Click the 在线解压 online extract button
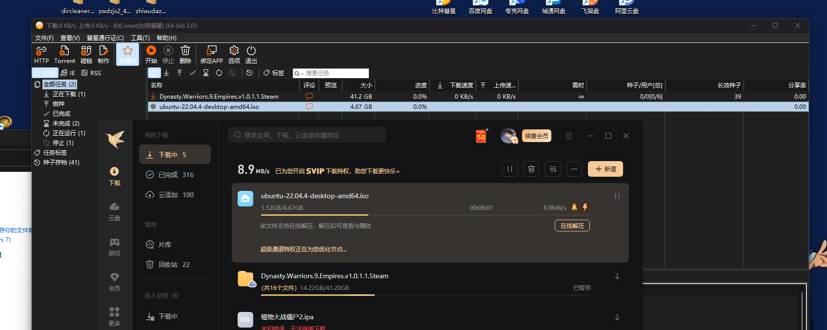Image resolution: width=827 pixels, height=330 pixels. point(572,226)
